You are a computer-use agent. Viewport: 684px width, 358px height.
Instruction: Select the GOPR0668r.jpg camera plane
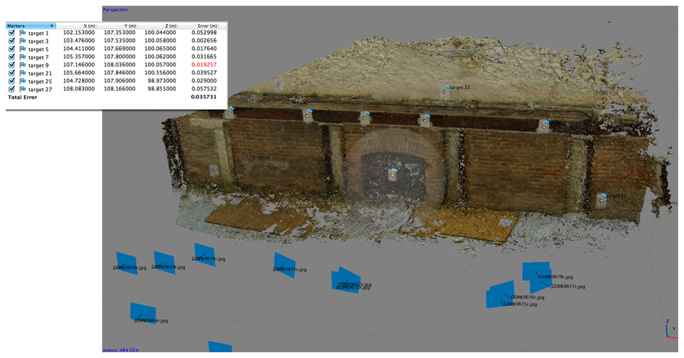[x=126, y=263]
